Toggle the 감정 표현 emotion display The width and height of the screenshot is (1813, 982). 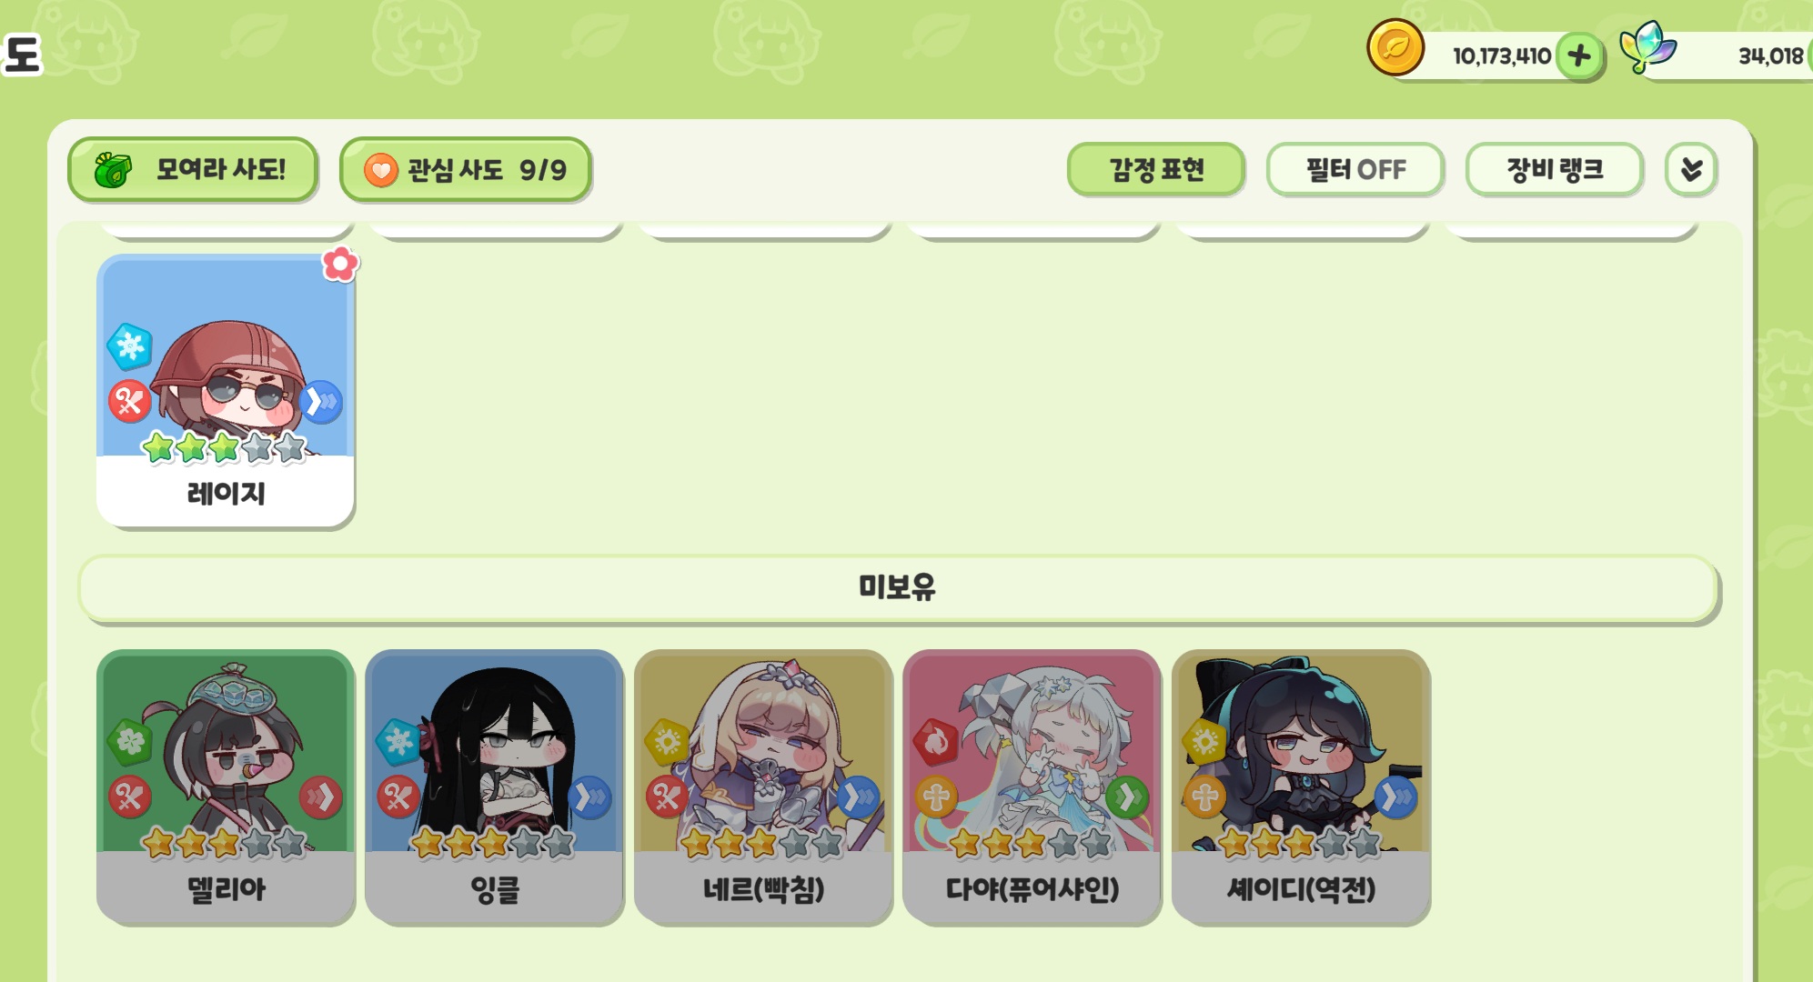pyautogui.click(x=1155, y=170)
